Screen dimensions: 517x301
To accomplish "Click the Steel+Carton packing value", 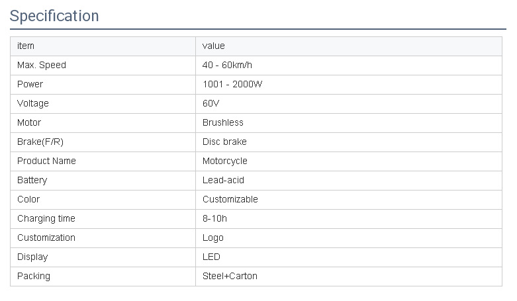I will (230, 276).
